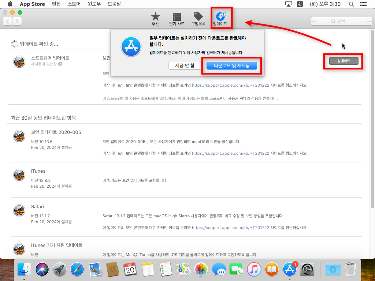
Task: Click the 버전 10.13.6 text
Action: tap(42, 142)
